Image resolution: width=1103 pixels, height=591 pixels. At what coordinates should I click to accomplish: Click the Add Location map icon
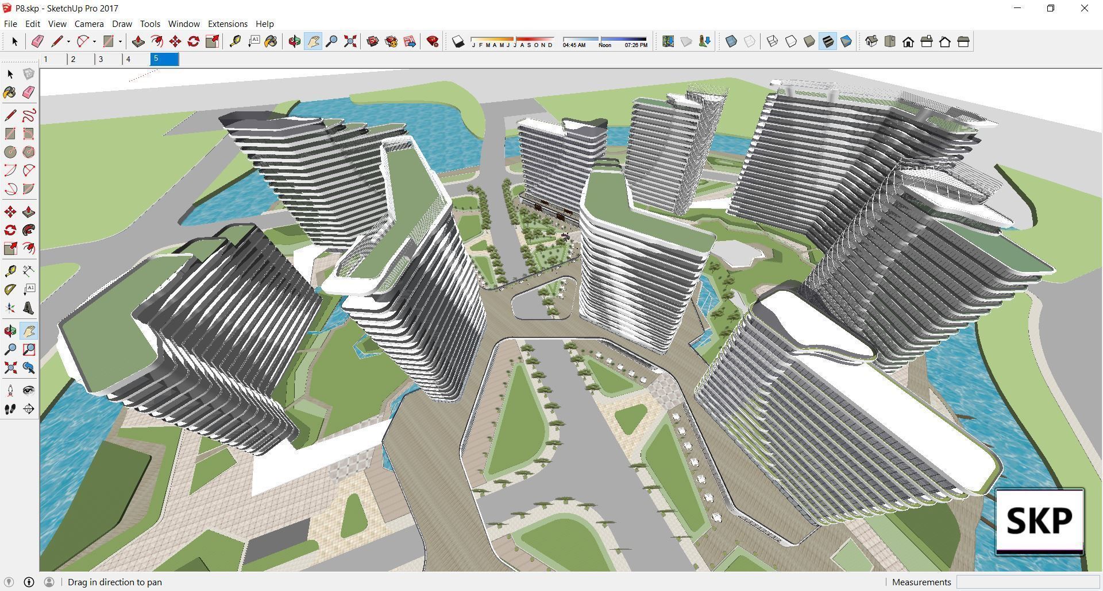(x=668, y=41)
